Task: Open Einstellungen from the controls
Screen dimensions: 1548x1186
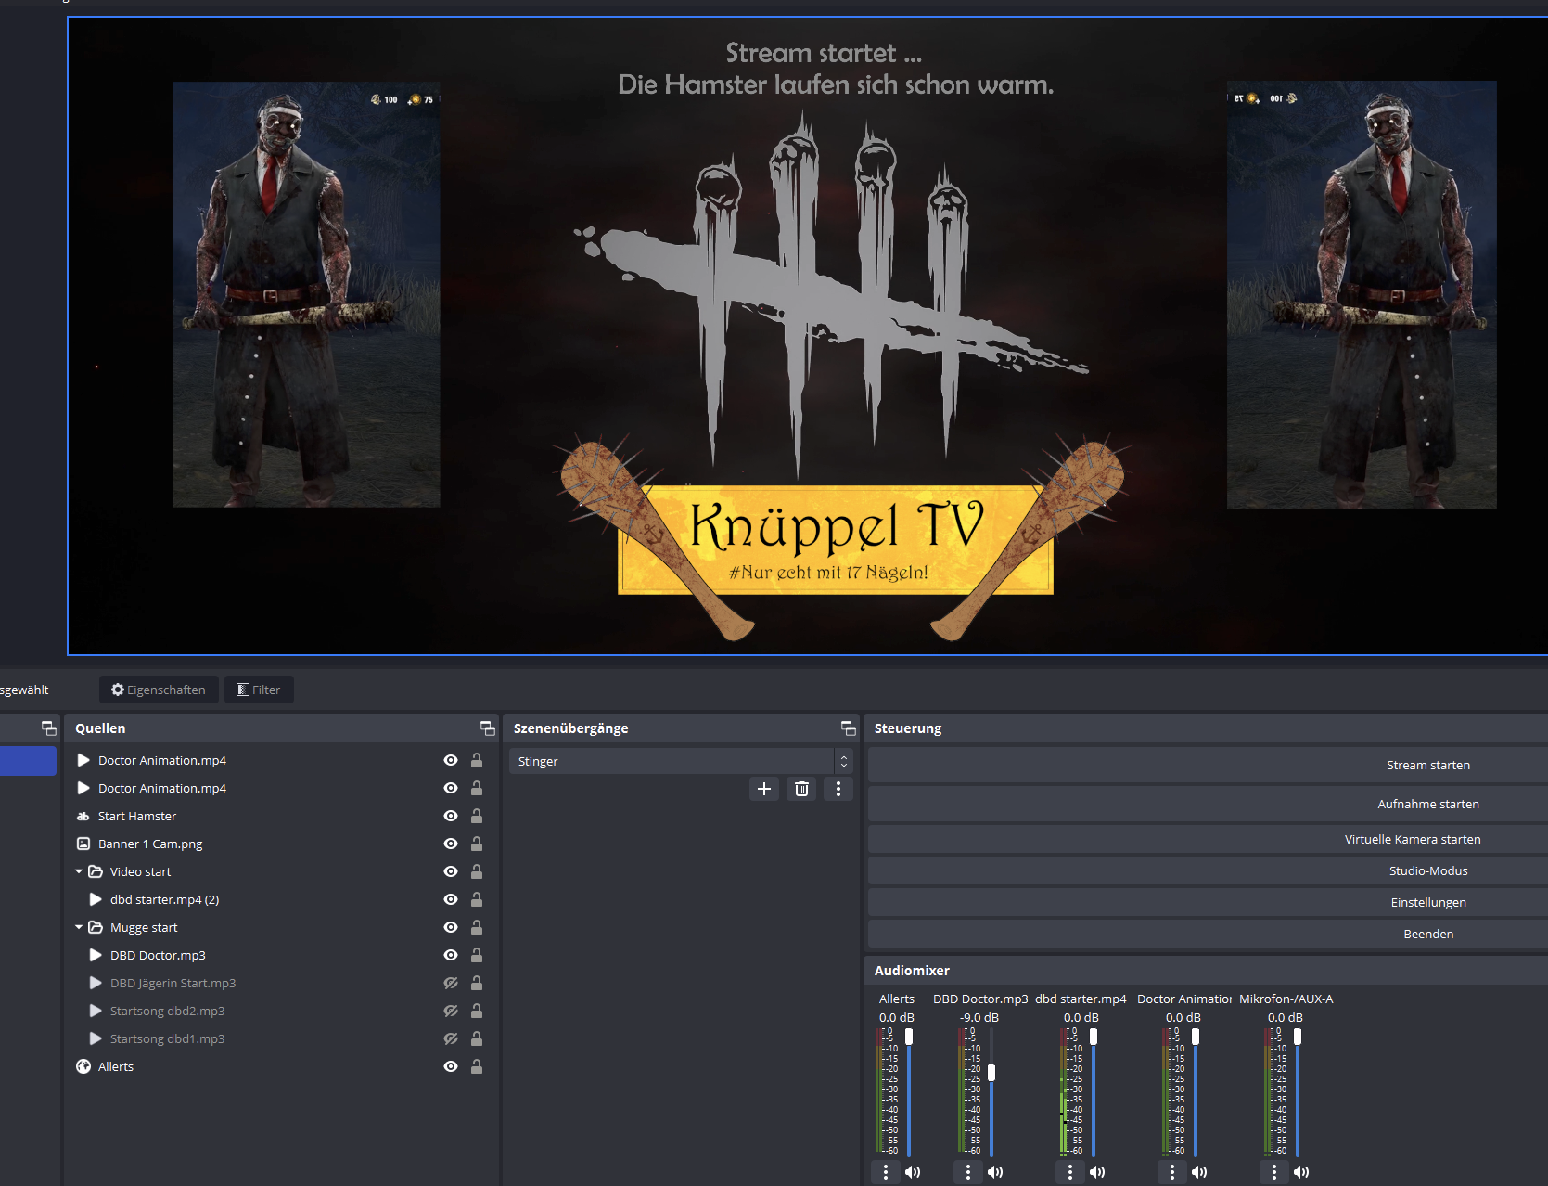Action: (x=1427, y=902)
